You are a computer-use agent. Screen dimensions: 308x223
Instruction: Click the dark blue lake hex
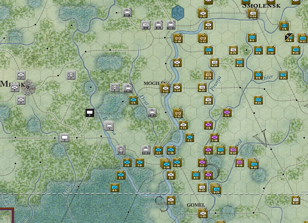click(x=178, y=13)
